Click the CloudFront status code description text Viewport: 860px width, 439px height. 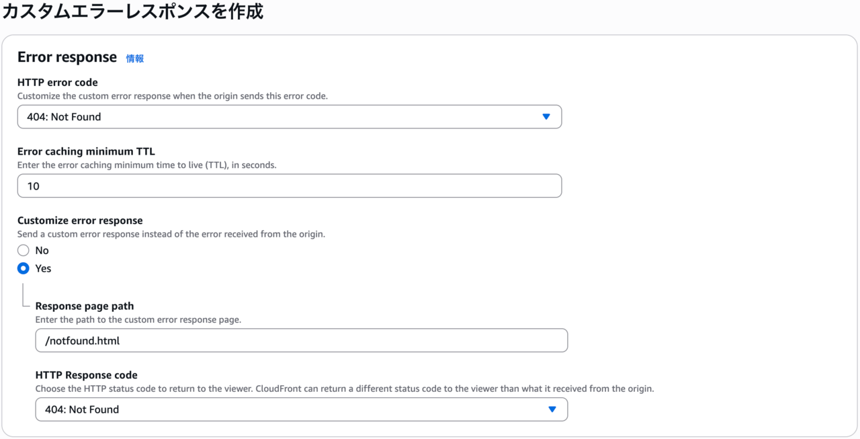pos(344,389)
